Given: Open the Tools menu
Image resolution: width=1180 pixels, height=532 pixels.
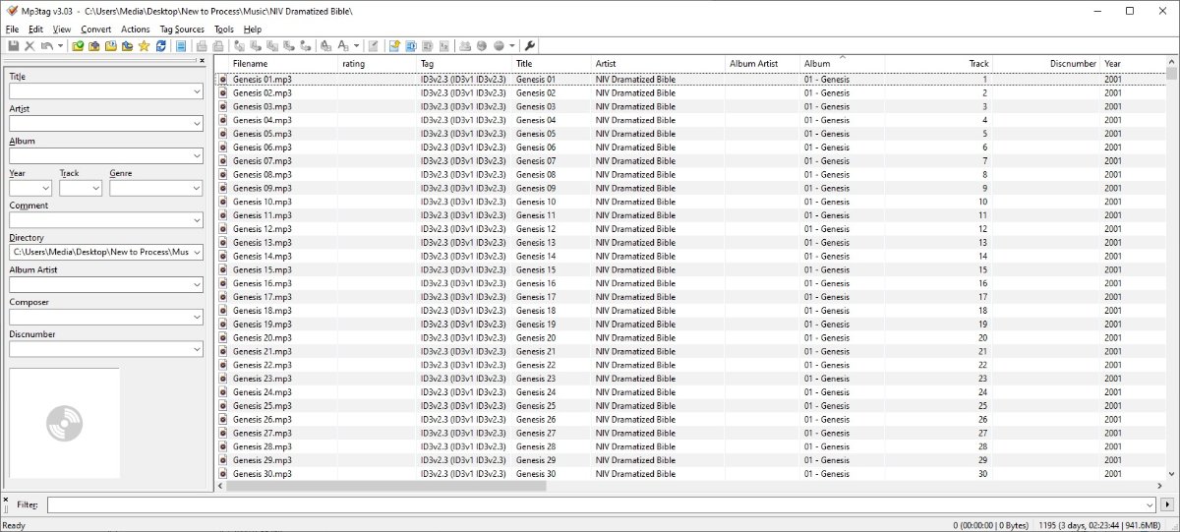Looking at the screenshot, I should 224,30.
